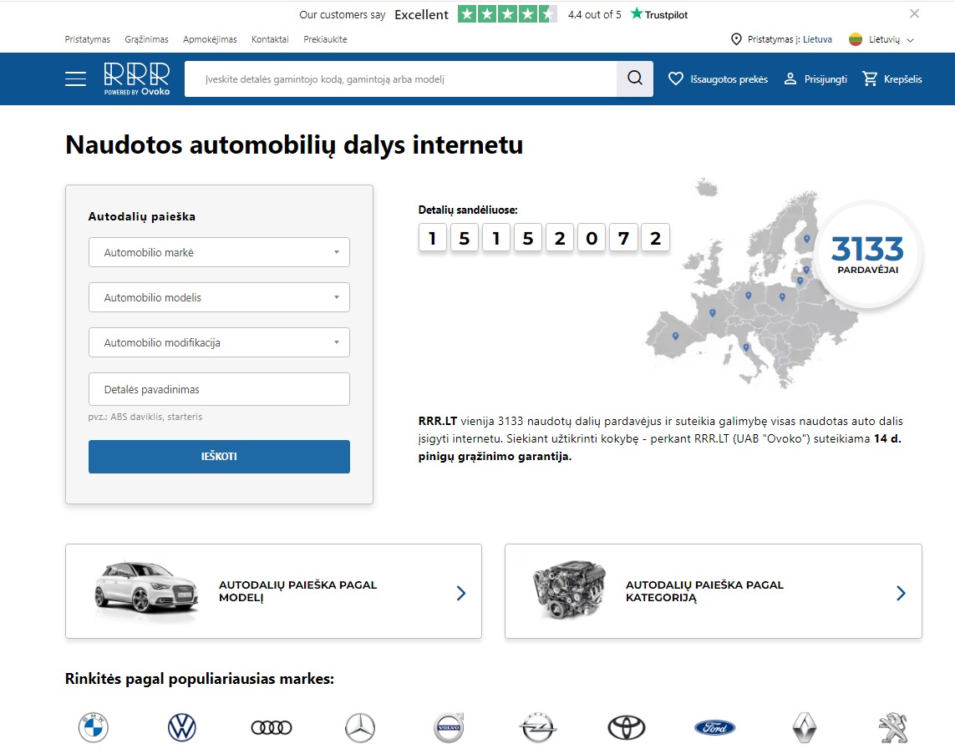Focus the main part code search field

(x=401, y=78)
